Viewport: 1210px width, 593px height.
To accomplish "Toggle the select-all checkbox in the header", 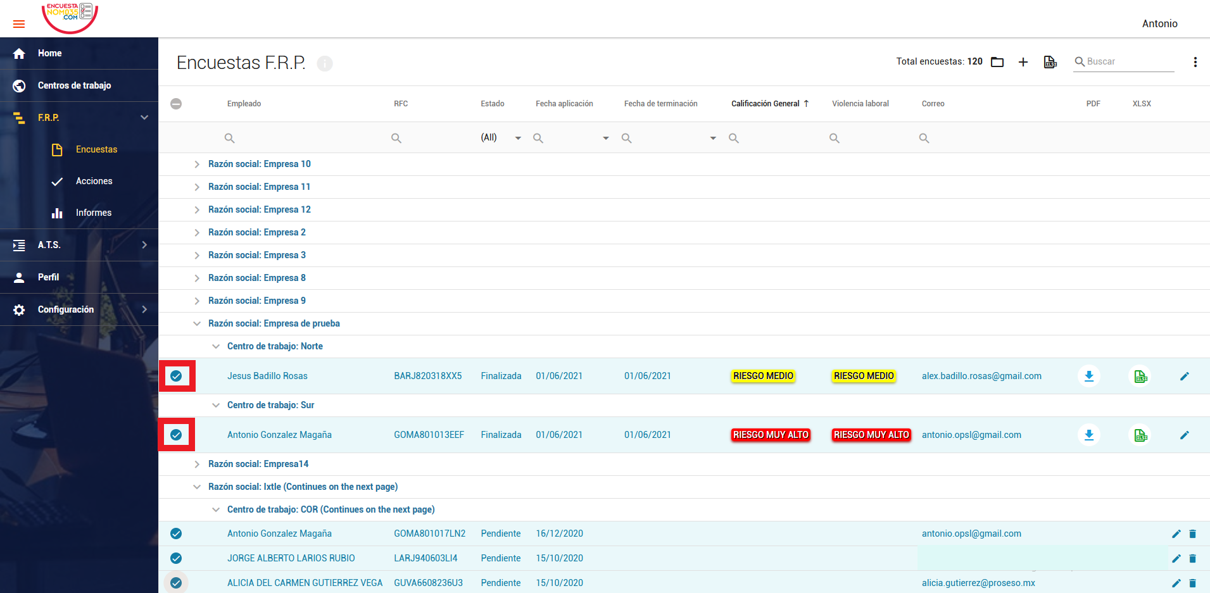I will click(176, 104).
